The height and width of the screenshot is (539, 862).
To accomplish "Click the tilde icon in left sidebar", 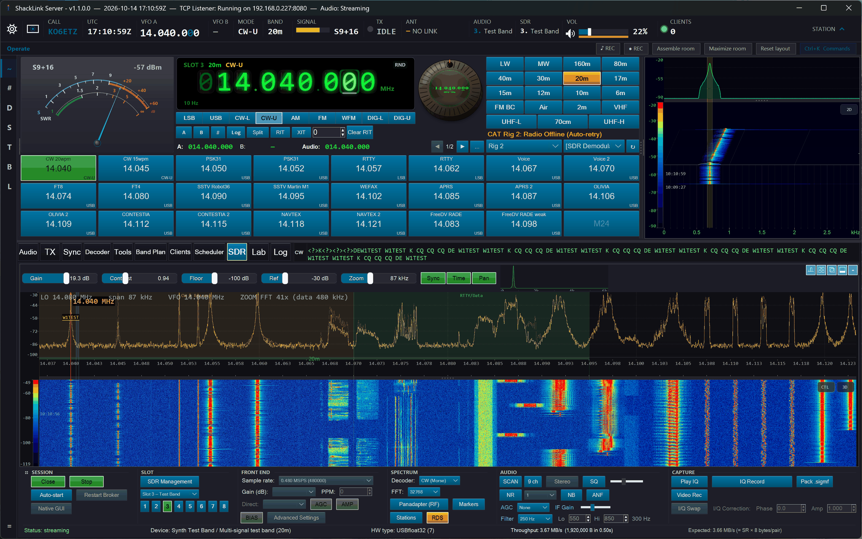I will [9, 68].
